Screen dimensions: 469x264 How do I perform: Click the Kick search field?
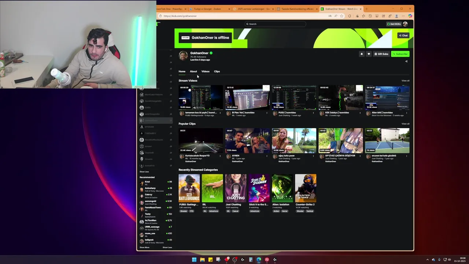275,24
